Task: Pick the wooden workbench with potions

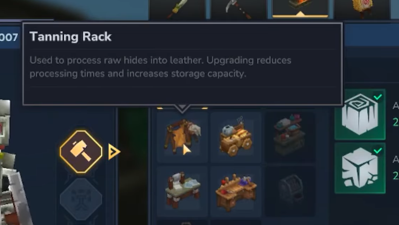Action: point(236,191)
